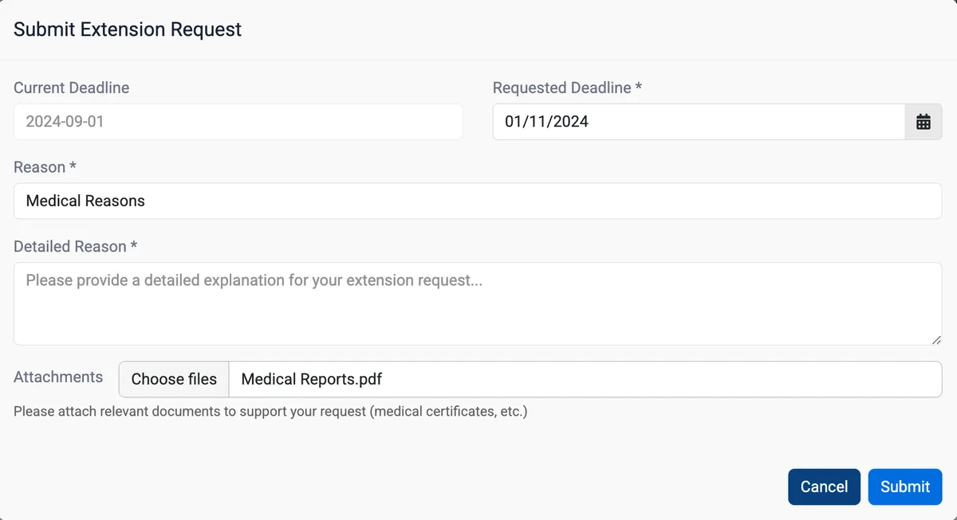The image size is (957, 520).
Task: Submit the extension request
Action: coord(905,487)
